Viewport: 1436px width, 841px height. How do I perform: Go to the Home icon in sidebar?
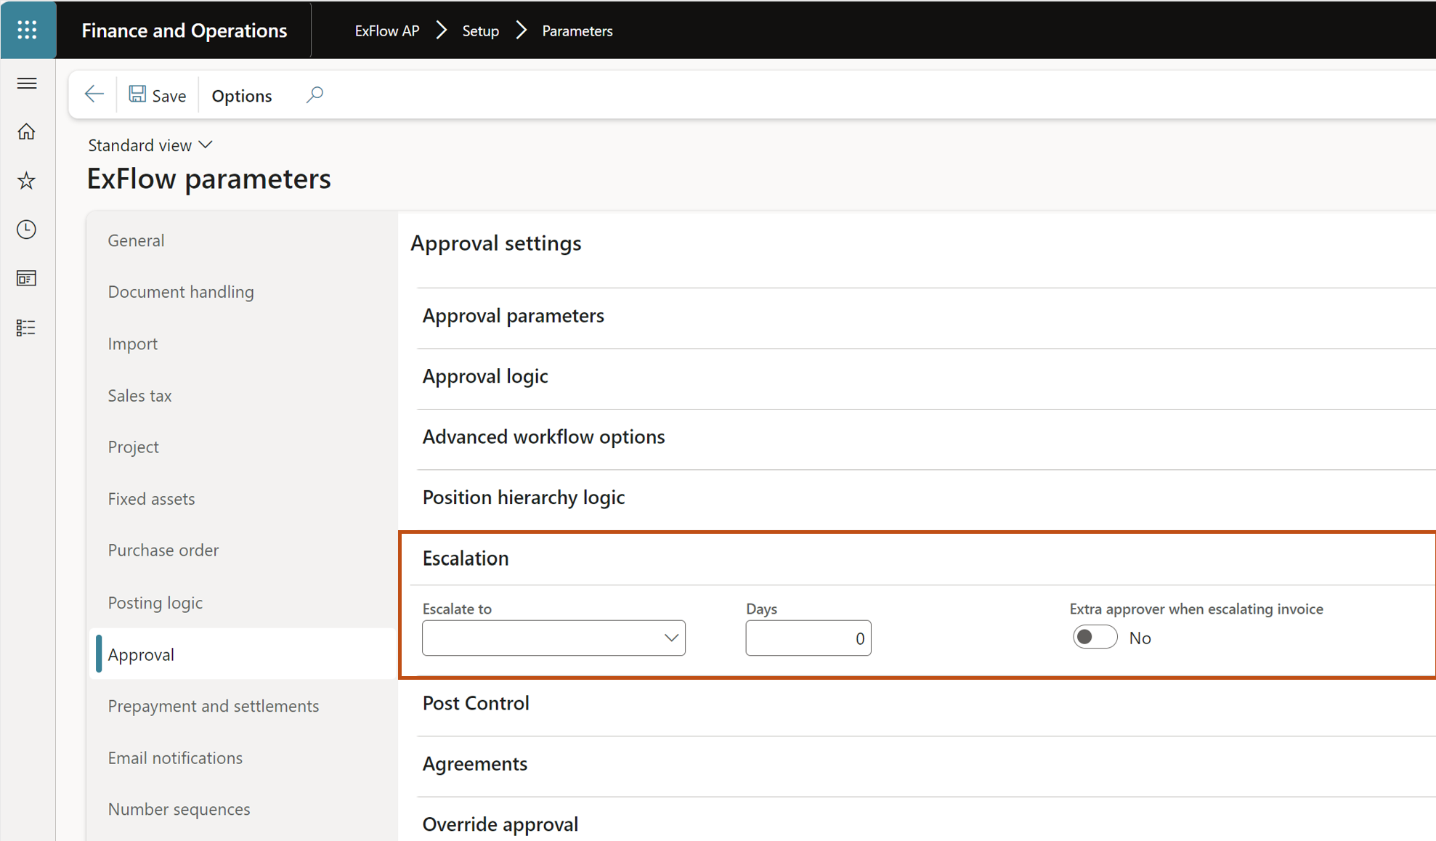pyautogui.click(x=27, y=132)
